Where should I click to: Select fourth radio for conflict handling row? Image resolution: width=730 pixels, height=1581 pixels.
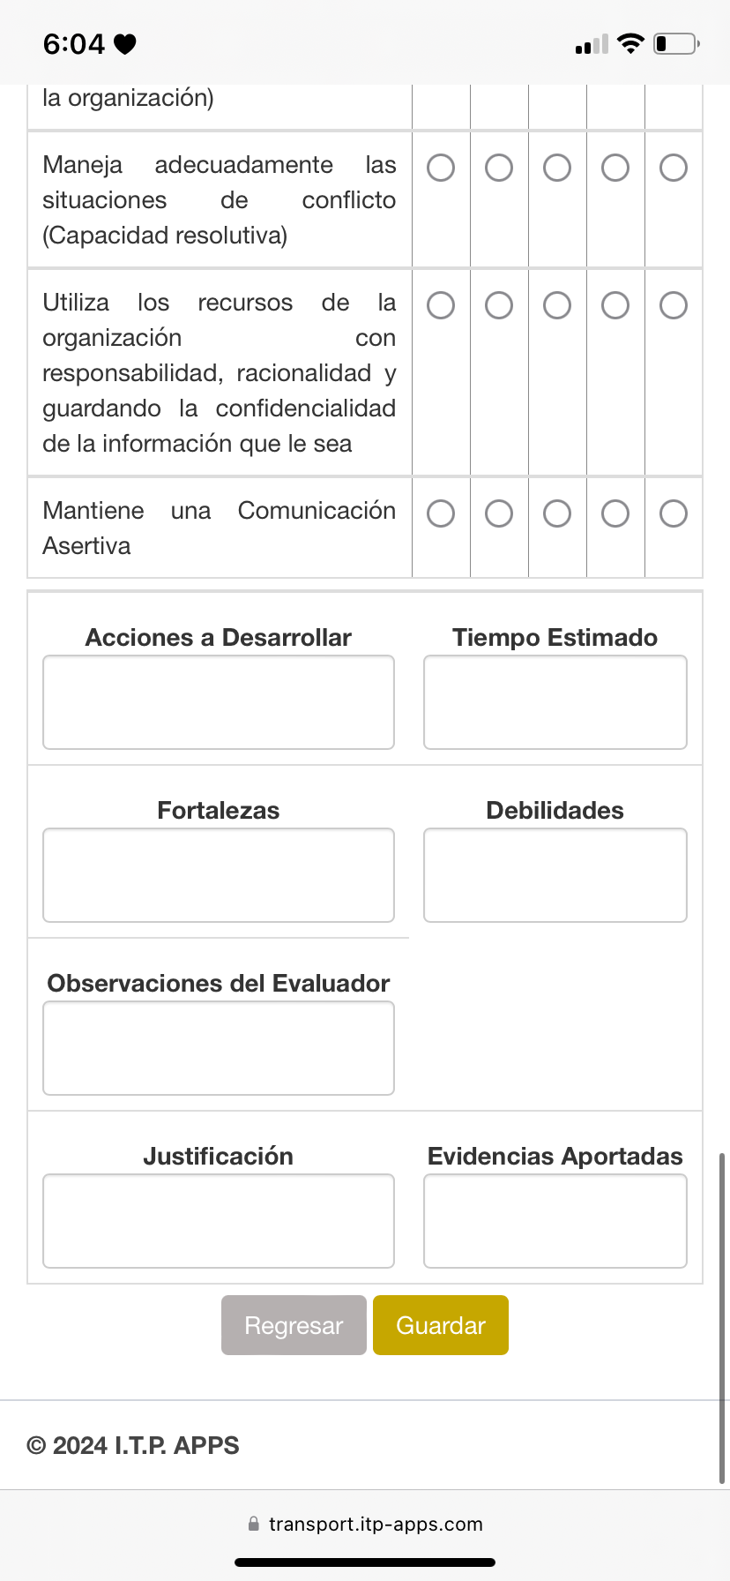615,168
